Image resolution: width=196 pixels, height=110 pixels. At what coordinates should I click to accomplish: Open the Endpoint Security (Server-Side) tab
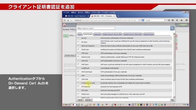(112, 34)
